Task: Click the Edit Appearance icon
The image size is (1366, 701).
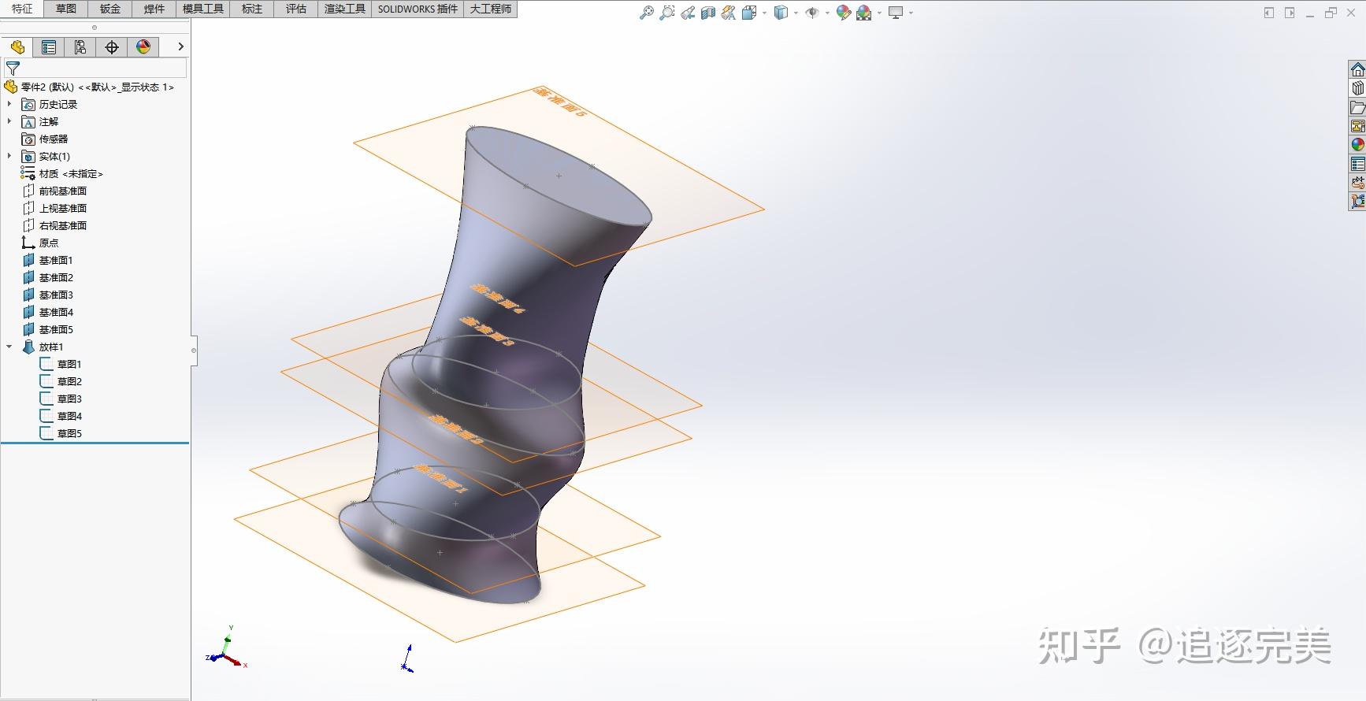Action: tap(844, 13)
